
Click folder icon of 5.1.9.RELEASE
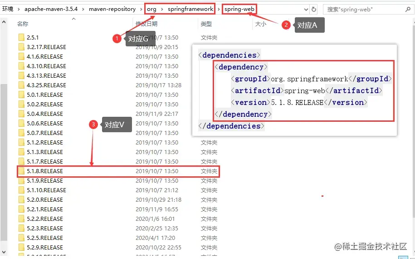point(21,180)
